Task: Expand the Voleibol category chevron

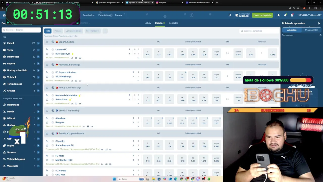Action: [x=38, y=77]
